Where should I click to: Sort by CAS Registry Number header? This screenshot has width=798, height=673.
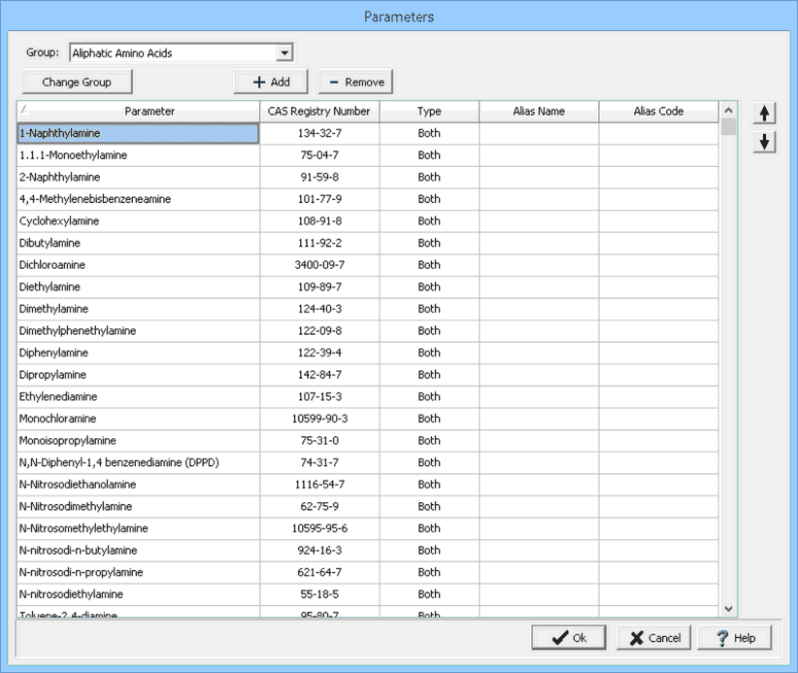pyautogui.click(x=318, y=112)
